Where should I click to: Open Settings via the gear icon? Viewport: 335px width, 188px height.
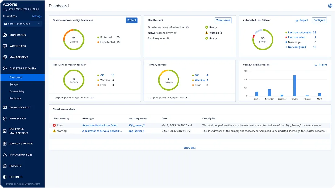pos(4,177)
